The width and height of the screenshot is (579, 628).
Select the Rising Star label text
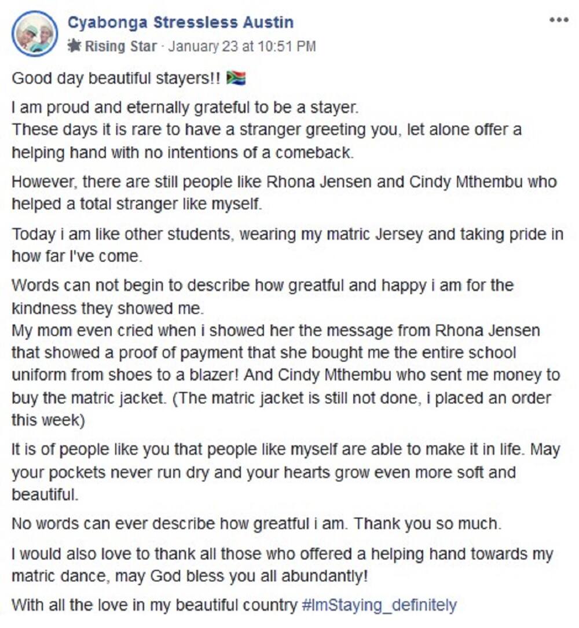pos(120,46)
